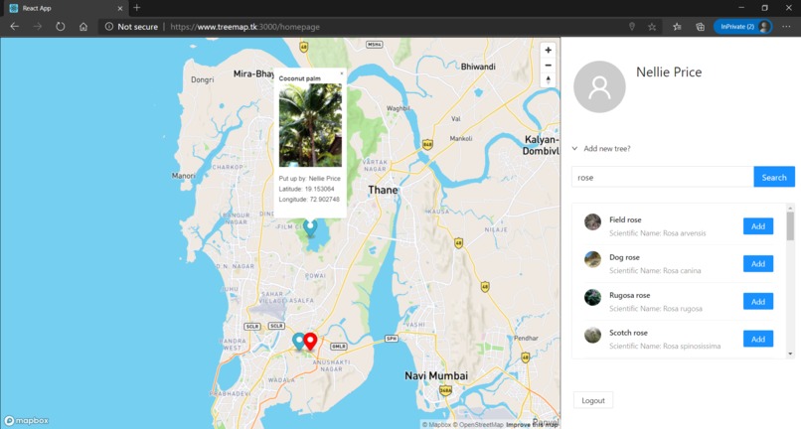
Task: Click the Rugosa rose thumbnail
Action: [x=592, y=297]
